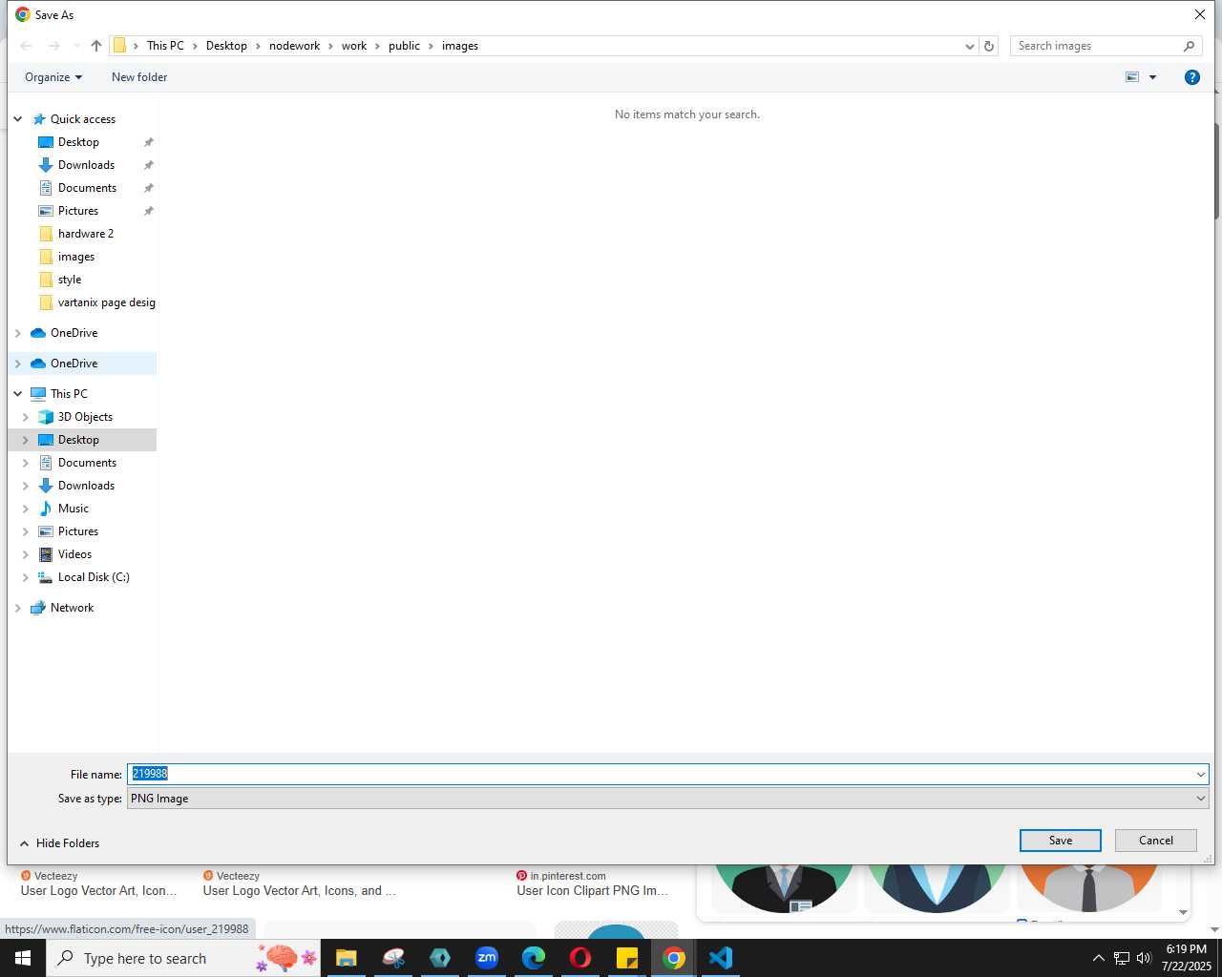Open address bar previous locations dropdown
Image resolution: width=1222 pixels, height=977 pixels.
click(x=970, y=46)
